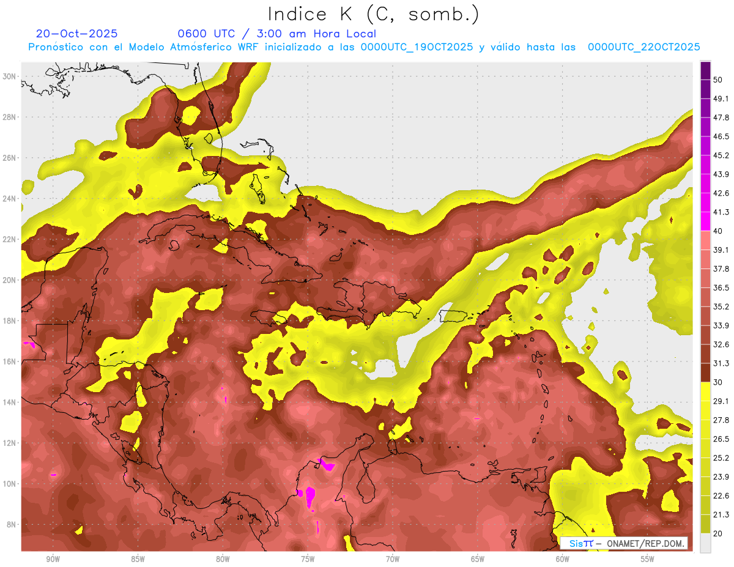Click the "16N" latitude axis label

tap(9, 361)
